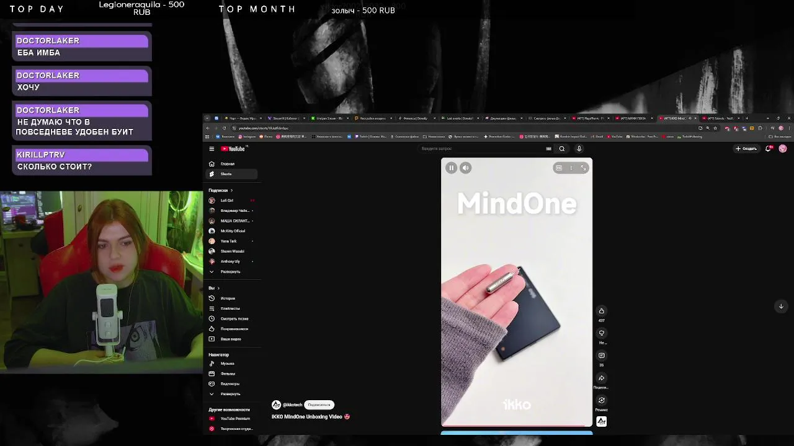Open МАША СИЛАНТ... subscription channel
This screenshot has height=446, width=794.
click(231, 221)
